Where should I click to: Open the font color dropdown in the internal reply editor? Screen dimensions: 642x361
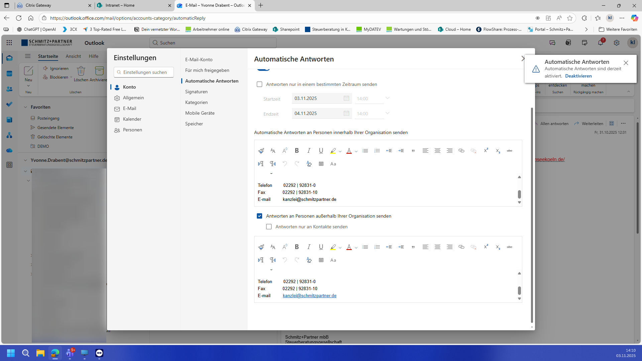pos(356,151)
